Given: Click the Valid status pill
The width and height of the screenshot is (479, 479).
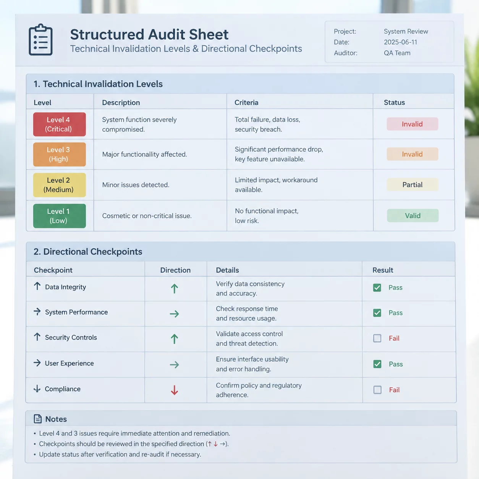Looking at the screenshot, I should point(413,215).
